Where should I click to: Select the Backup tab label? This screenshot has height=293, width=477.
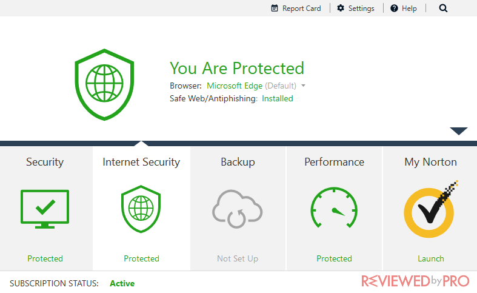coord(238,162)
